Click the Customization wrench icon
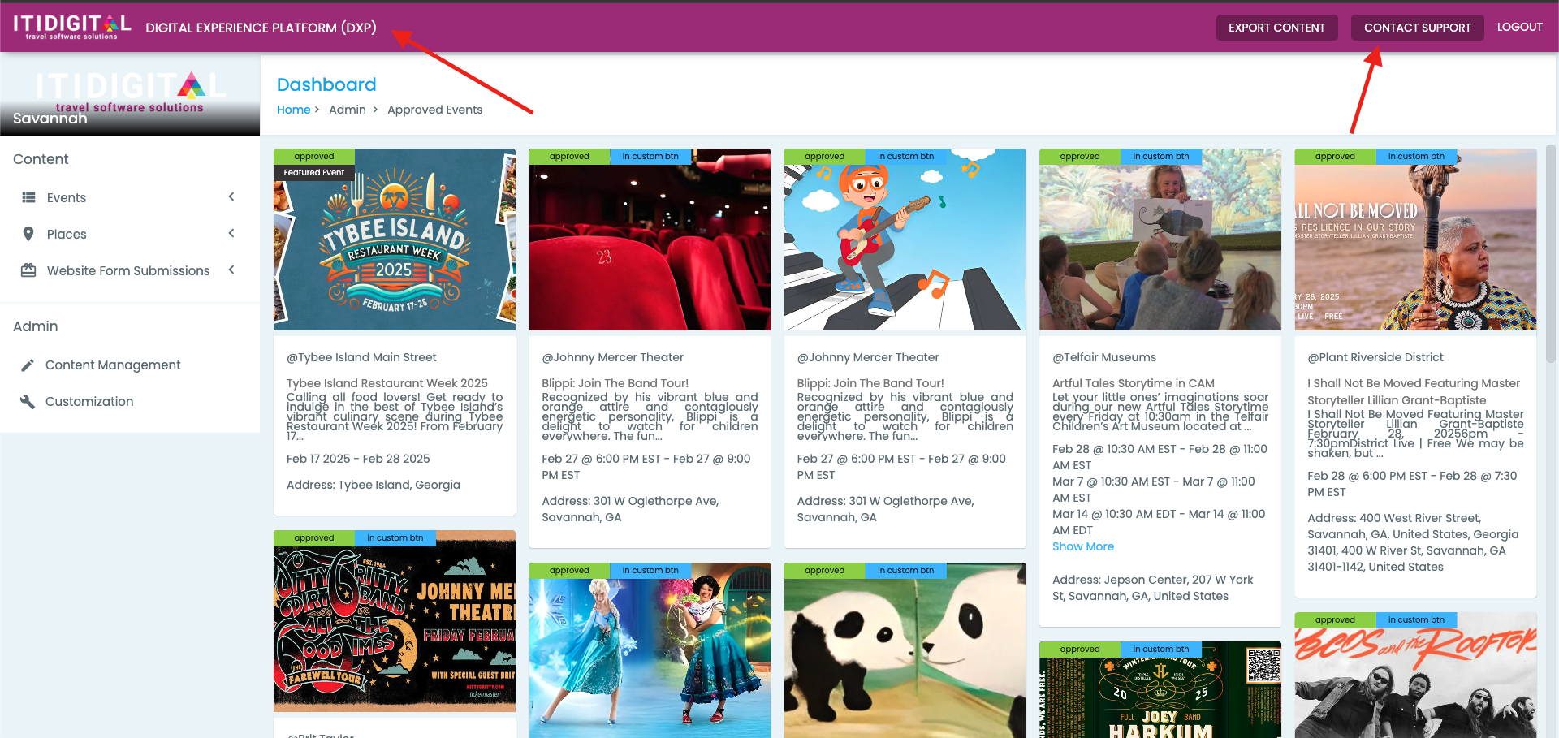 [x=28, y=402]
